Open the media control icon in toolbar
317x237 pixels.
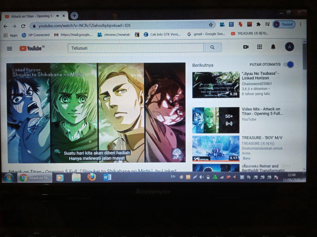pos(267,24)
